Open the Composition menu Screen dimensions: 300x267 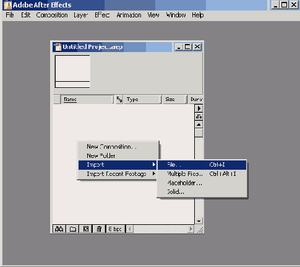[52, 15]
